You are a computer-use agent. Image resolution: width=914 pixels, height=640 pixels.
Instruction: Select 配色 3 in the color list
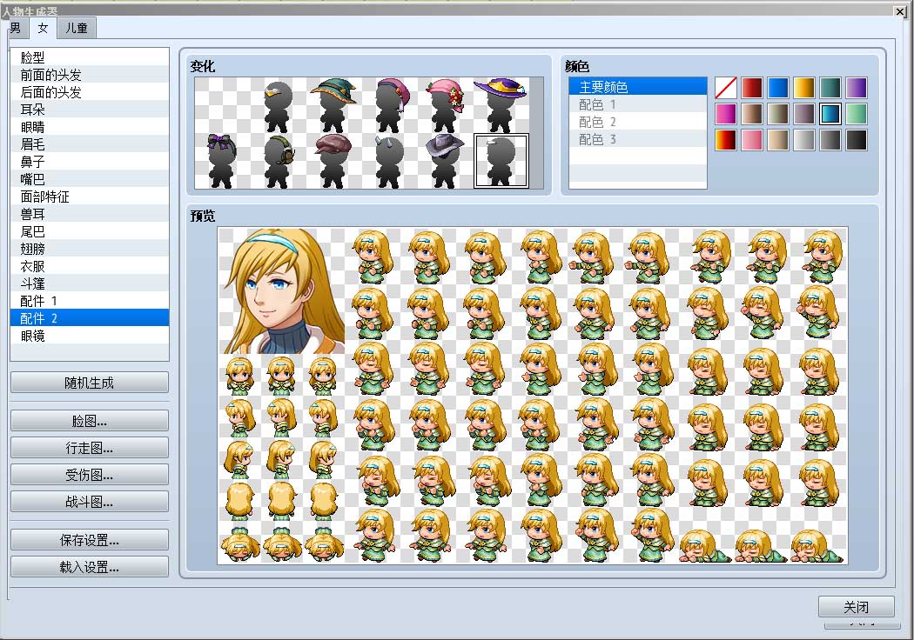[638, 139]
